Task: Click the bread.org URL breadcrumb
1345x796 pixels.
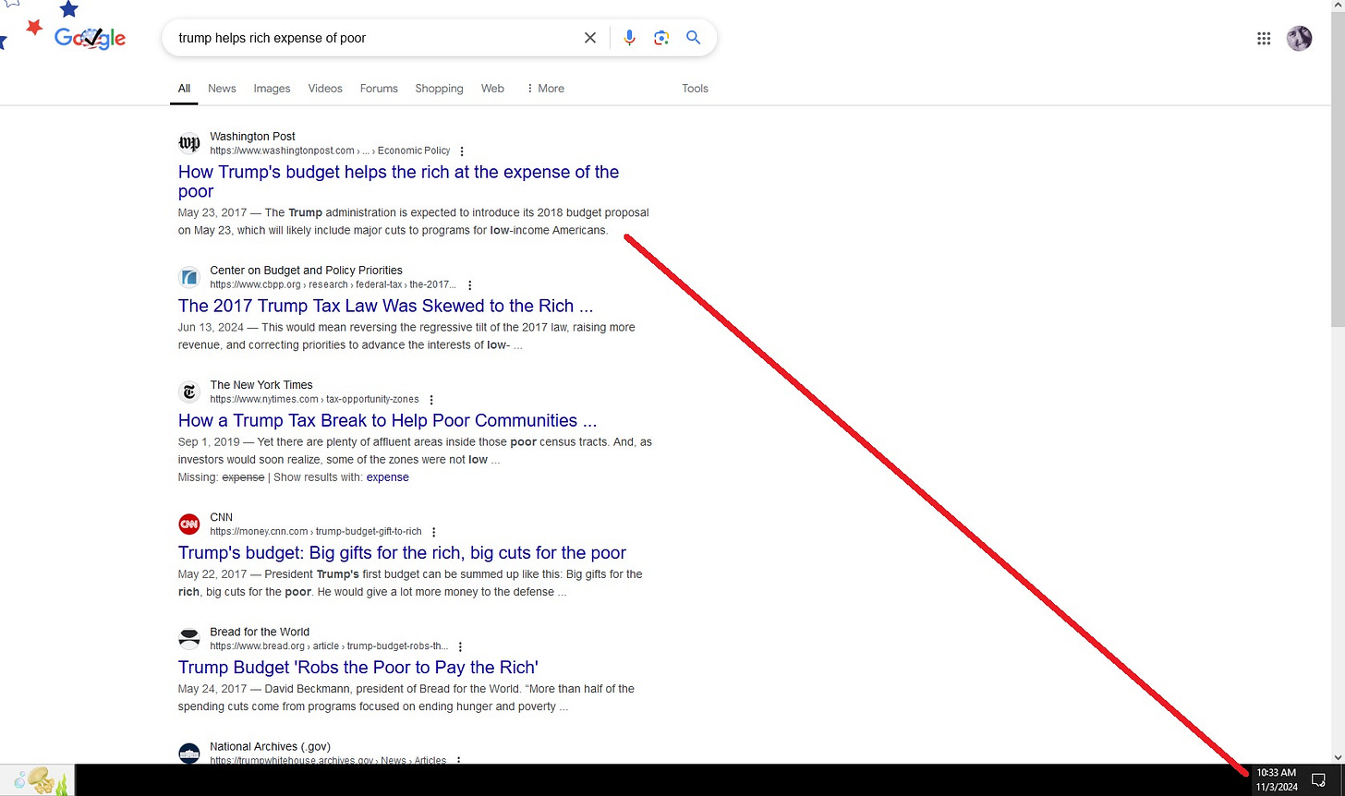Action: 329,646
